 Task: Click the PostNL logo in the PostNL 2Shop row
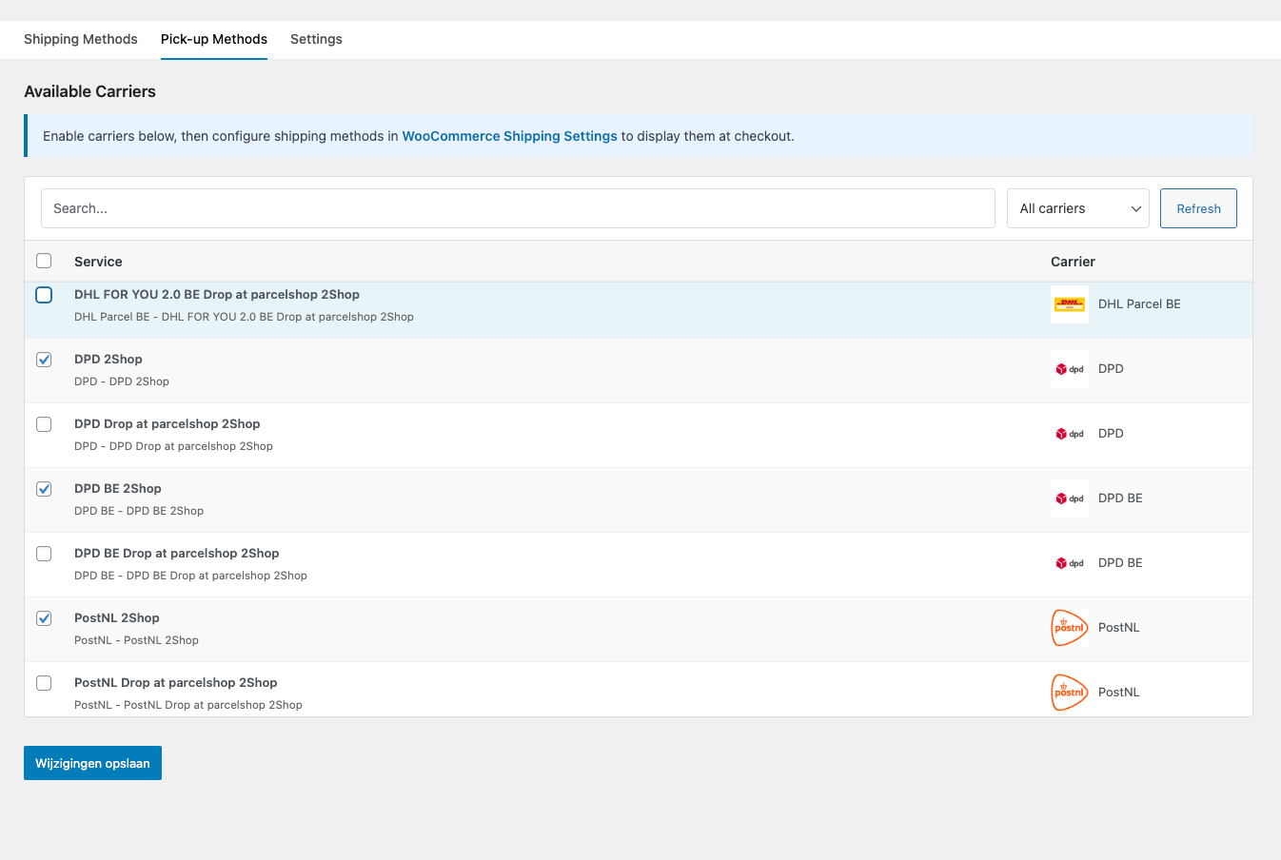[x=1070, y=628]
